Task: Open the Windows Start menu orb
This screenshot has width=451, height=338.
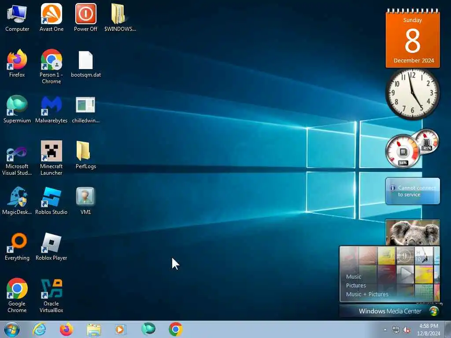Action: click(x=12, y=329)
